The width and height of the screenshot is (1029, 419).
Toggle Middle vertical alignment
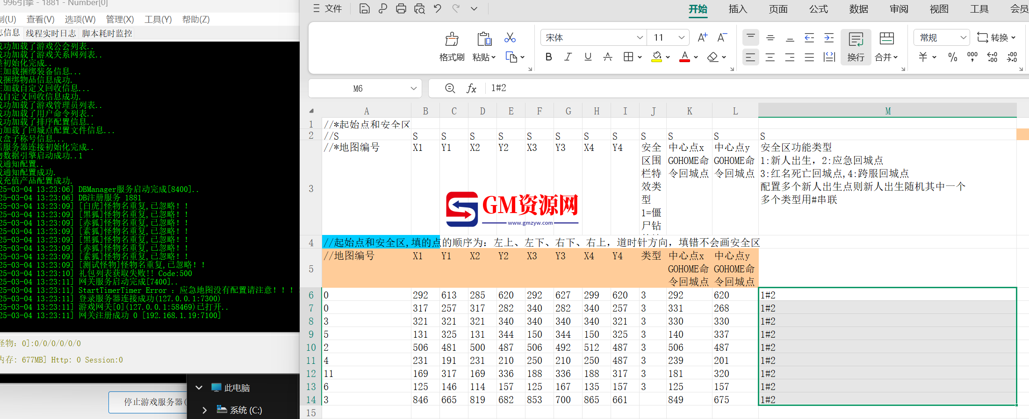770,38
